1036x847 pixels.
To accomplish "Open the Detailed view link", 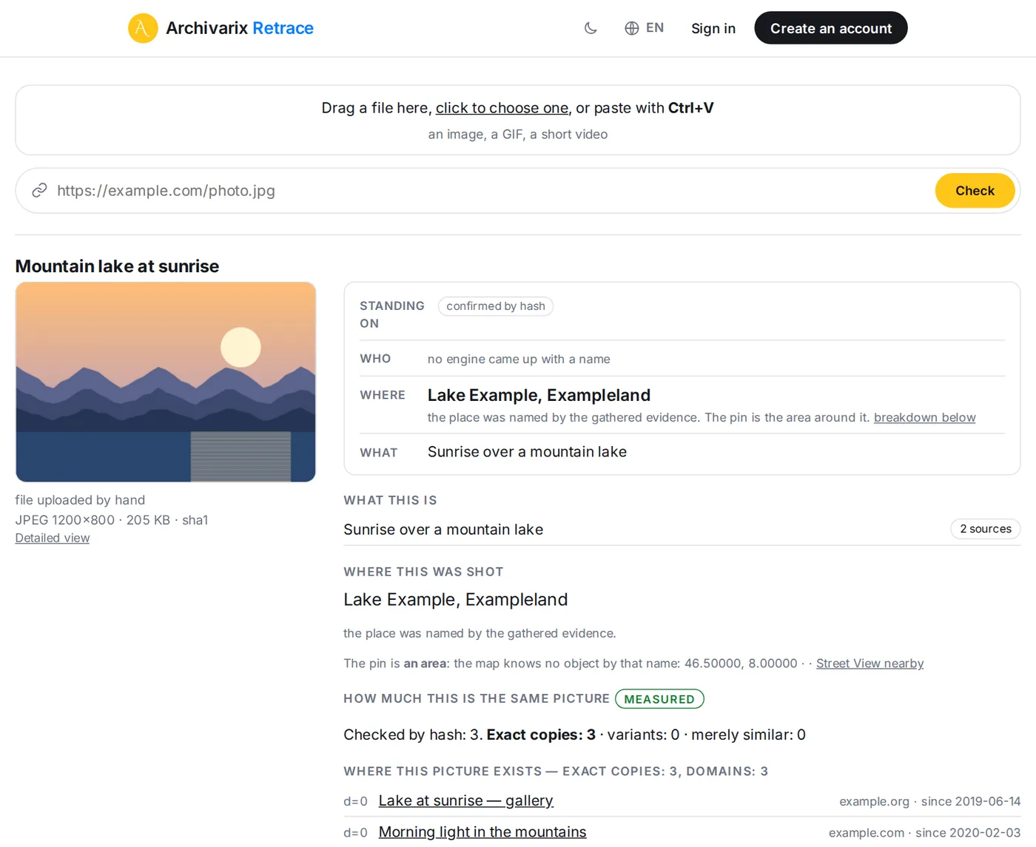I will click(x=53, y=538).
